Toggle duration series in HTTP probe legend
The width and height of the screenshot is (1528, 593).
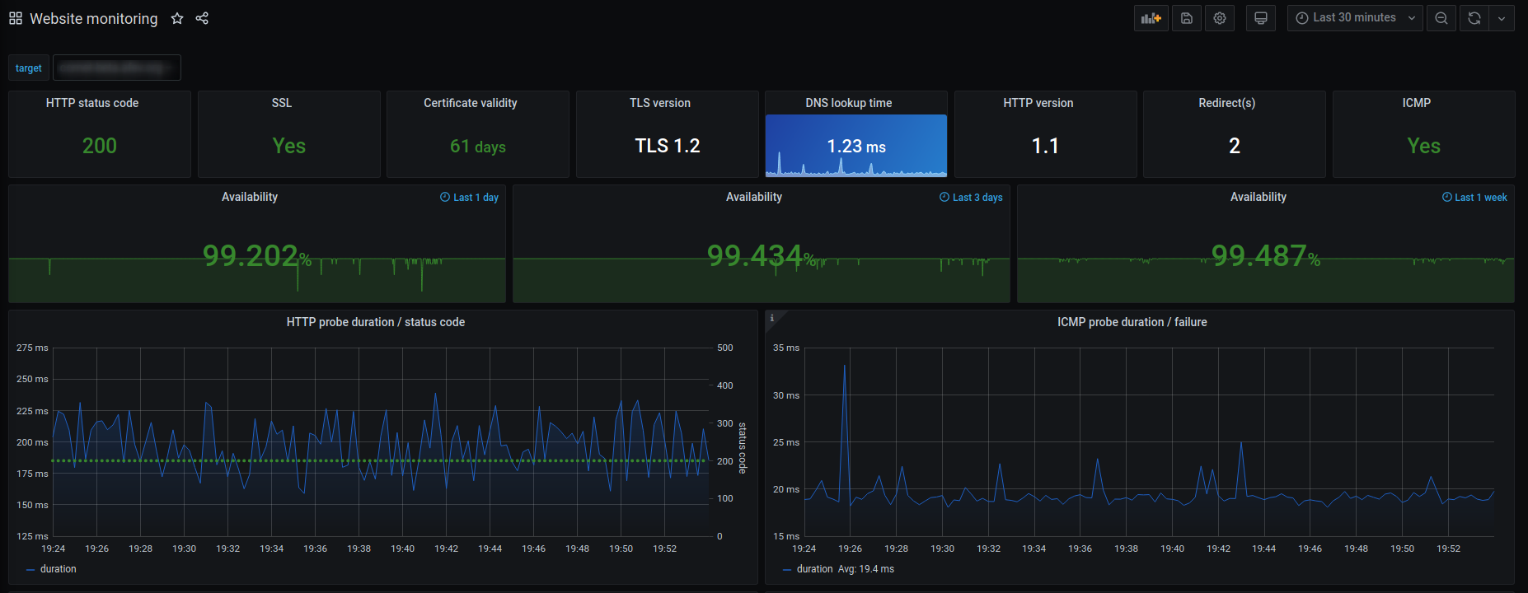coord(58,569)
